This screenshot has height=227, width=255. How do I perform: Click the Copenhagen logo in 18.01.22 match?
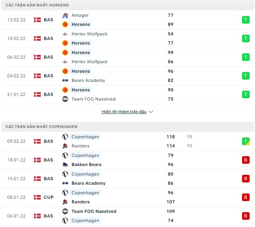(x=65, y=155)
